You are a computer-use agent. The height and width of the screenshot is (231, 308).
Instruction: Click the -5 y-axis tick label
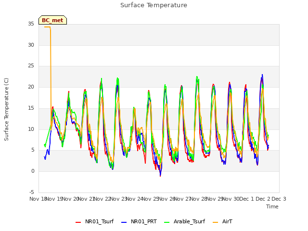point(32,192)
